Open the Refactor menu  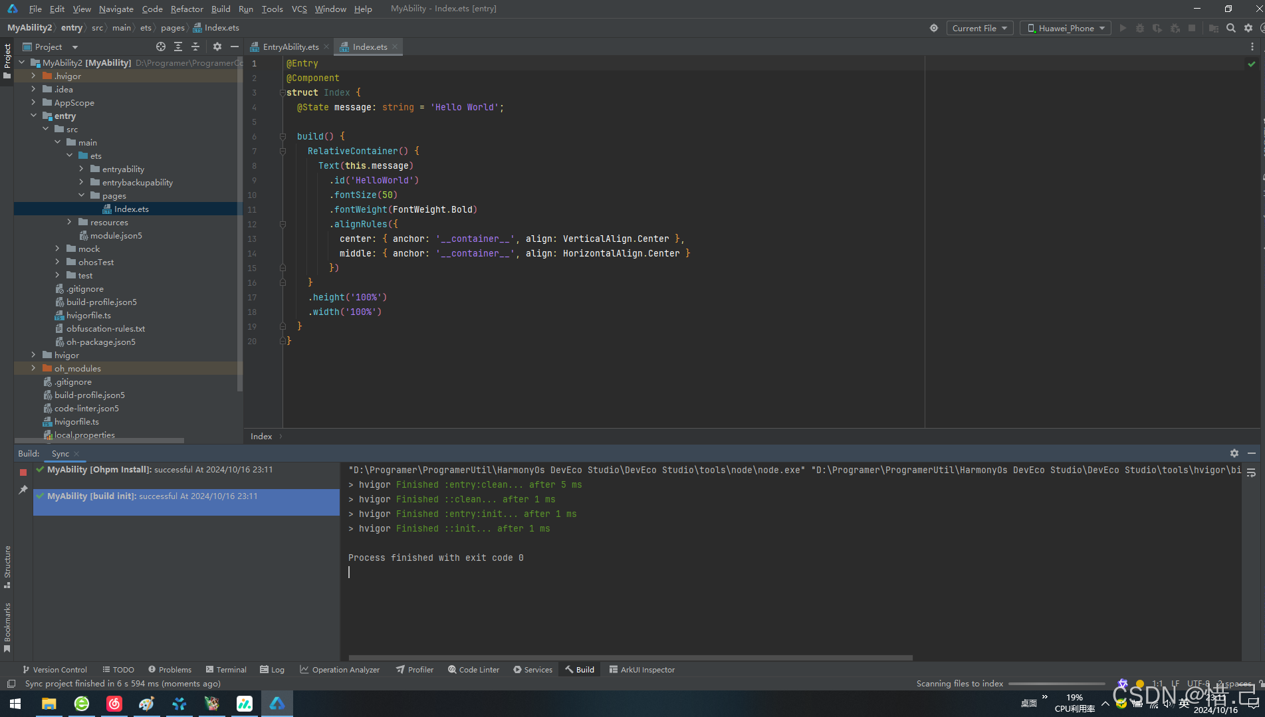point(187,9)
